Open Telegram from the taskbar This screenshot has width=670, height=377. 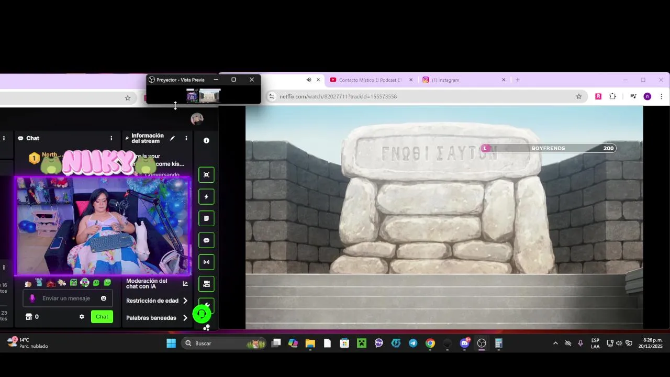[413, 343]
